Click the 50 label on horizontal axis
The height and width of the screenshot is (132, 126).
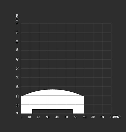pyautogui.click(x=66, y=117)
